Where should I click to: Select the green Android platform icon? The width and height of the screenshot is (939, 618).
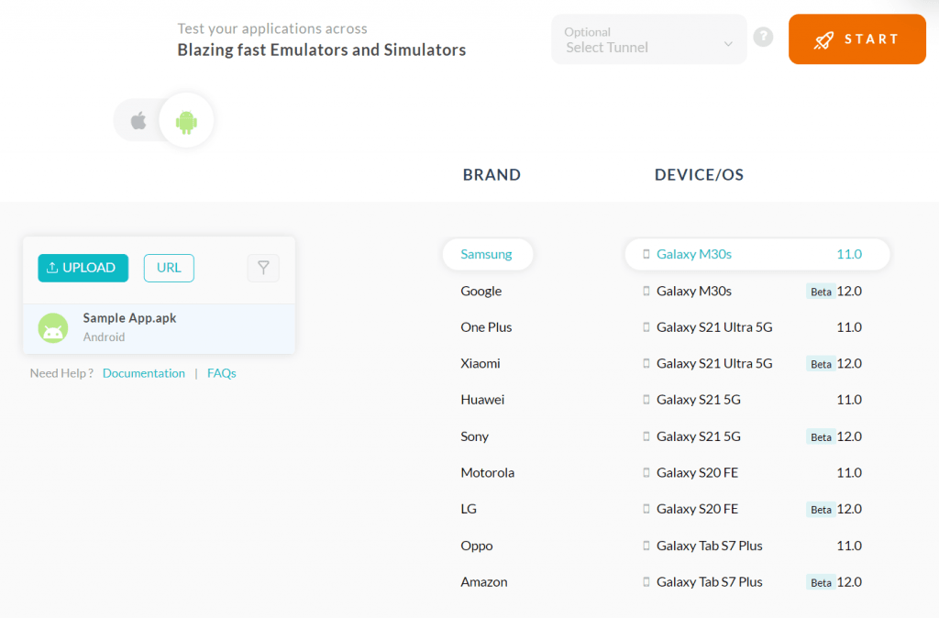(x=186, y=119)
